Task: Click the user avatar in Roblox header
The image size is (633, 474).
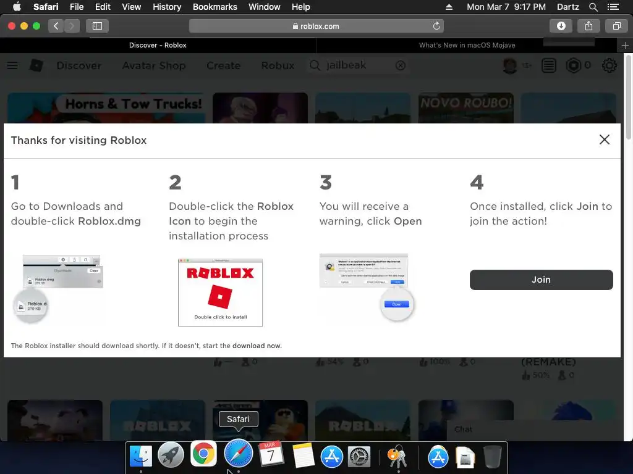Action: 510,65
